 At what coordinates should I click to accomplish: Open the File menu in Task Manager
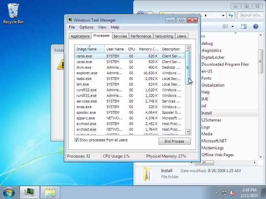coord(72,27)
